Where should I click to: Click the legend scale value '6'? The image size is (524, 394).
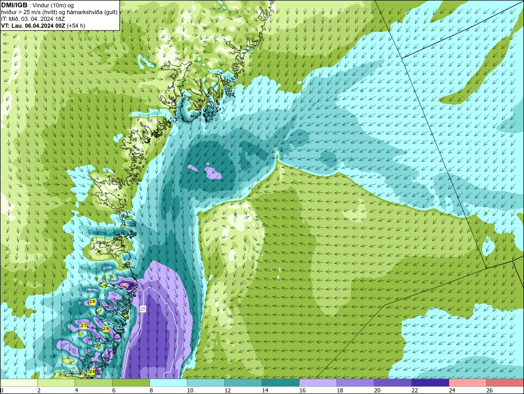point(114,390)
